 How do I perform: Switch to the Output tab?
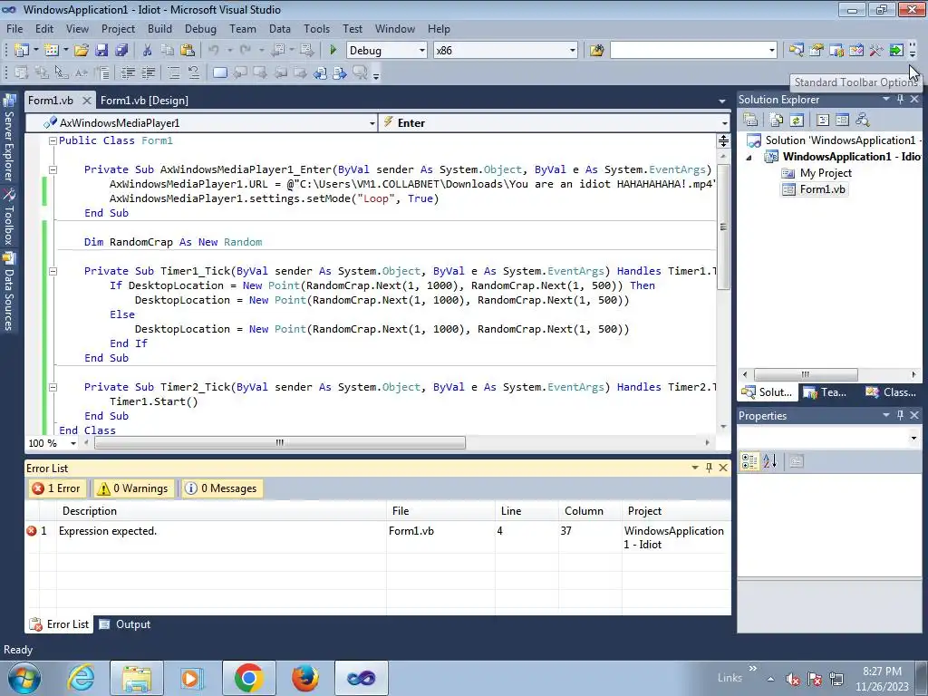125,624
